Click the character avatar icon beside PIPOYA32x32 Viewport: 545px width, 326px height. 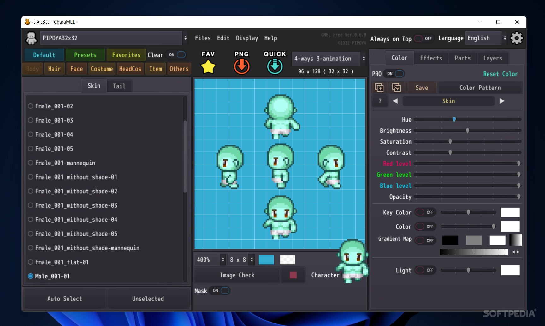coord(31,38)
